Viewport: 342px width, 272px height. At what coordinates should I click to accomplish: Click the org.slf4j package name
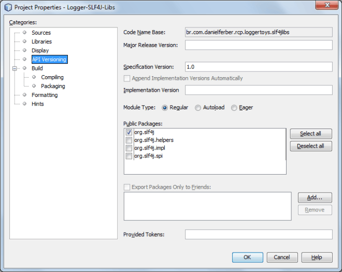[x=144, y=132]
